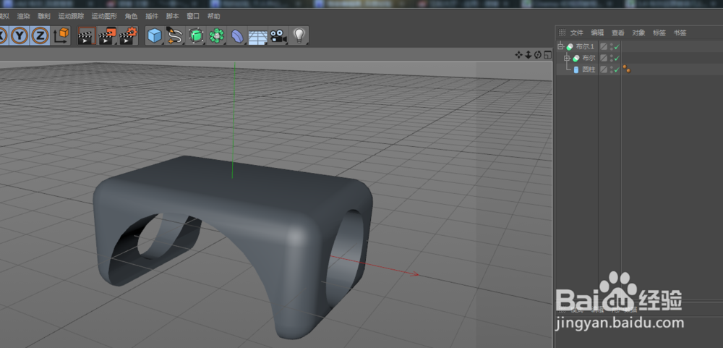
Task: Select the 圆柱 object name
Action: [x=589, y=69]
